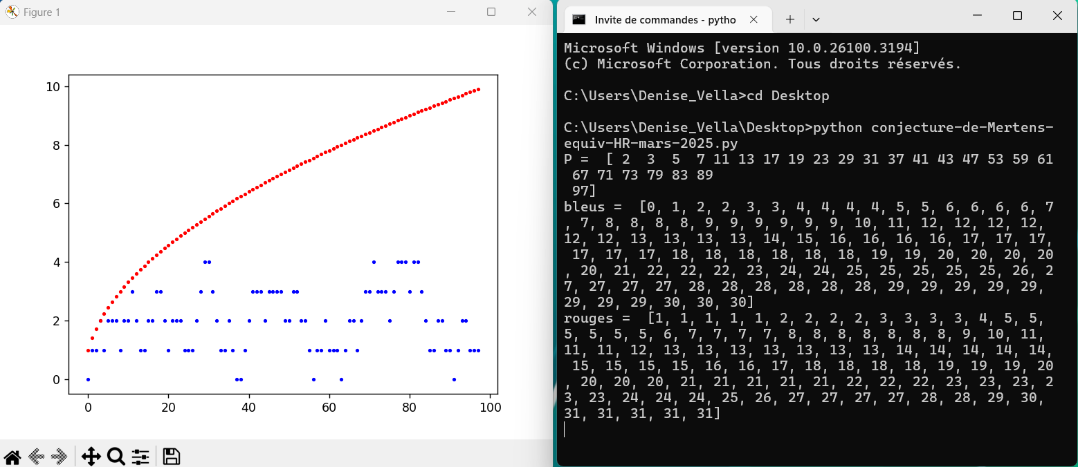Viewport: 1078px width, 467px height.
Task: Minimize the Figure 1 window
Action: tap(451, 12)
